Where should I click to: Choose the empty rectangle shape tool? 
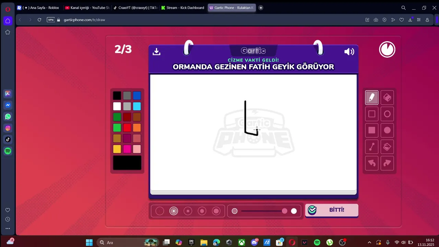(371, 114)
